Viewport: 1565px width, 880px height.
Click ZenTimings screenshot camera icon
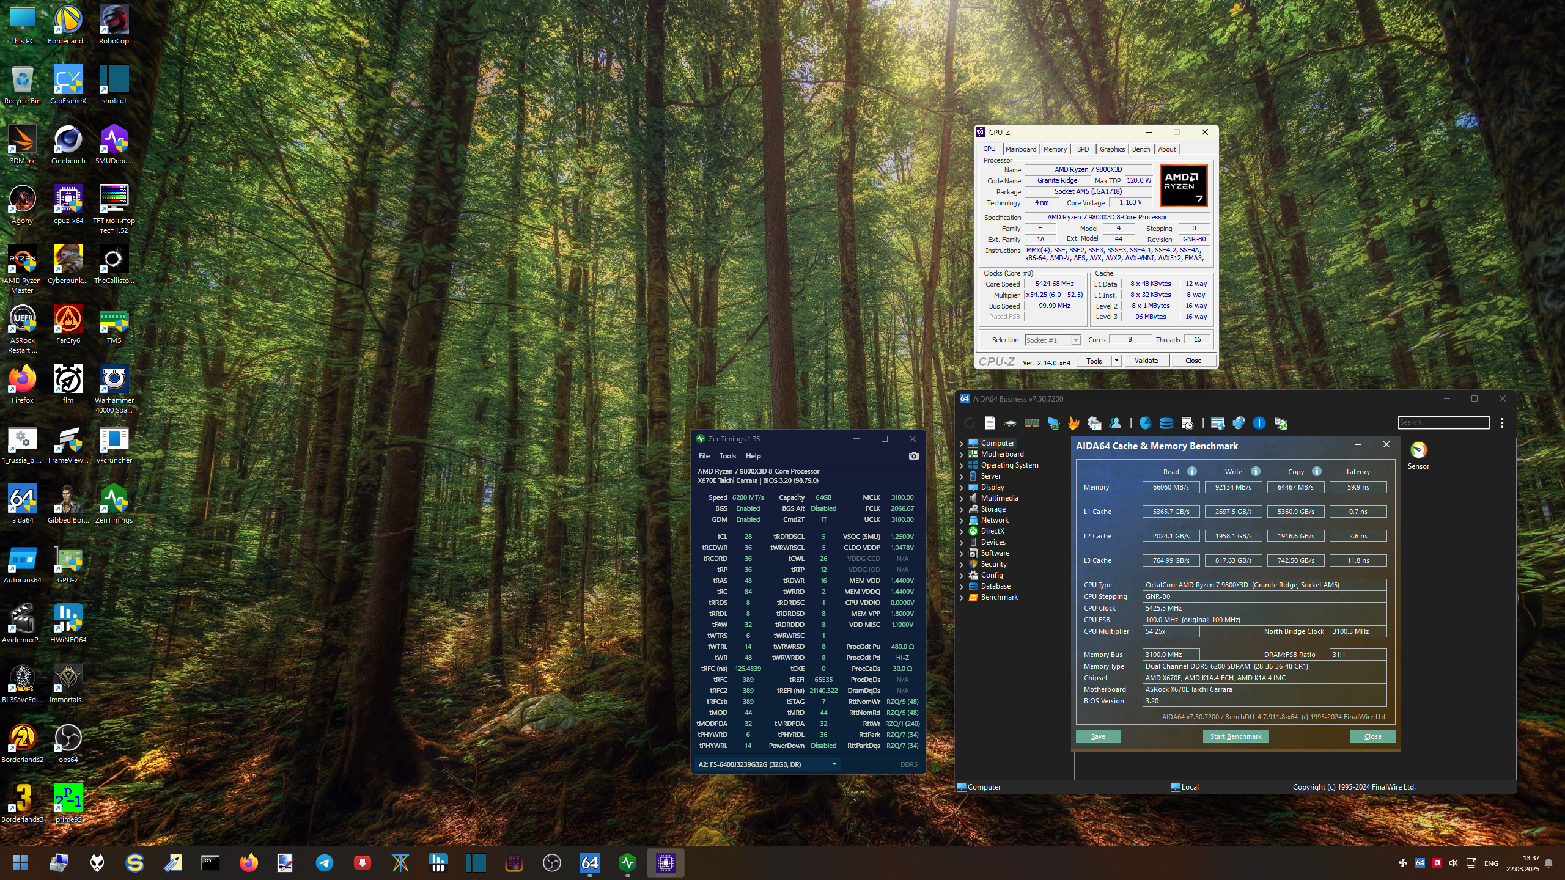913,456
